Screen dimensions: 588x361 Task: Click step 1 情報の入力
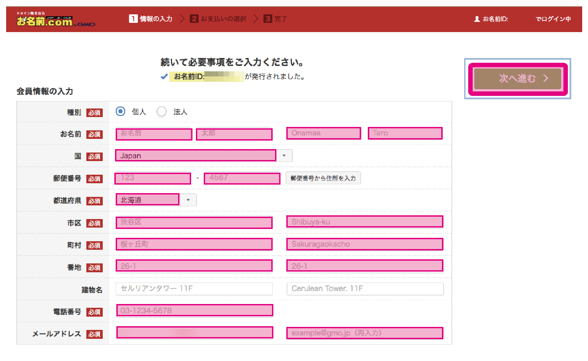pos(151,19)
